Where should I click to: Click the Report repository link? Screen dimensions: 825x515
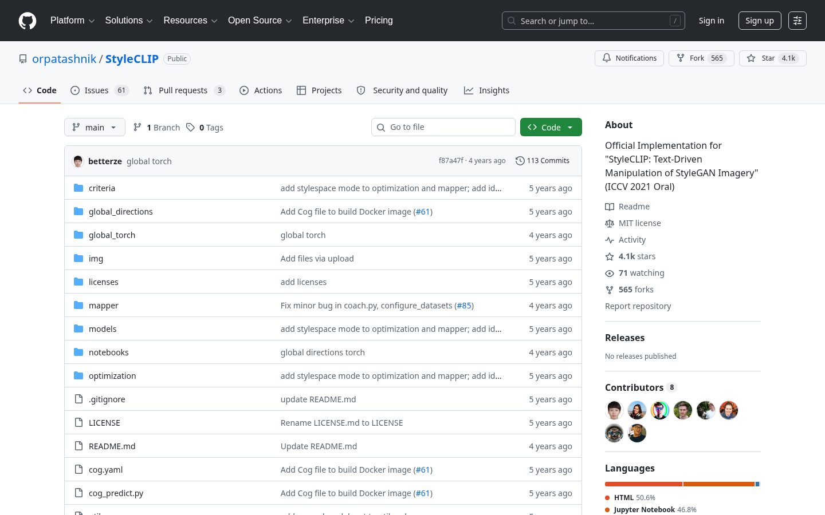pyautogui.click(x=638, y=306)
